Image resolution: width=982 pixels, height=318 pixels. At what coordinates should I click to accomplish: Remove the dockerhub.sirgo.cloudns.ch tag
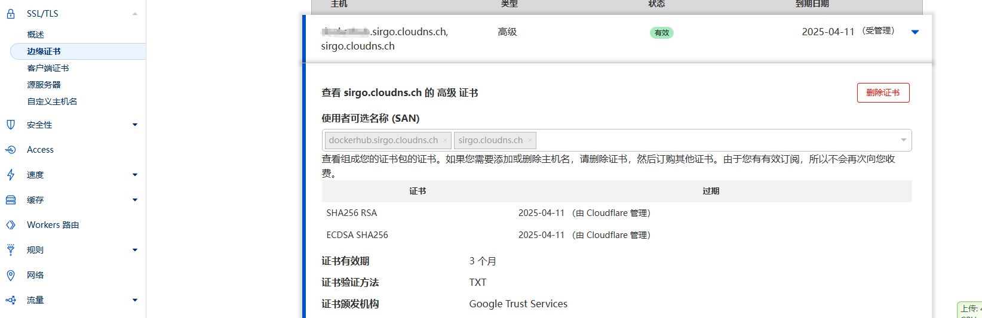[x=445, y=141]
